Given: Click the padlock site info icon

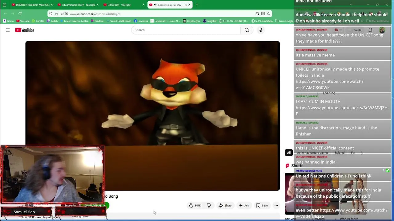Looking at the screenshot, I should pyautogui.click(x=56, y=14).
